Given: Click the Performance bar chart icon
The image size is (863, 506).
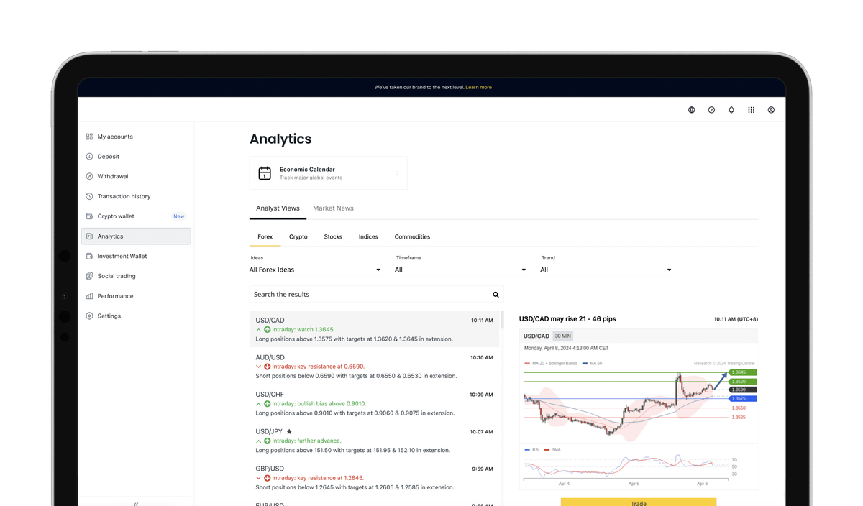Looking at the screenshot, I should [x=89, y=296].
